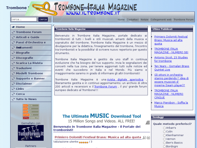Open Trombone Italia Magazine Numero Cinque link
Screen dimensions: 197x148
click(169, 94)
